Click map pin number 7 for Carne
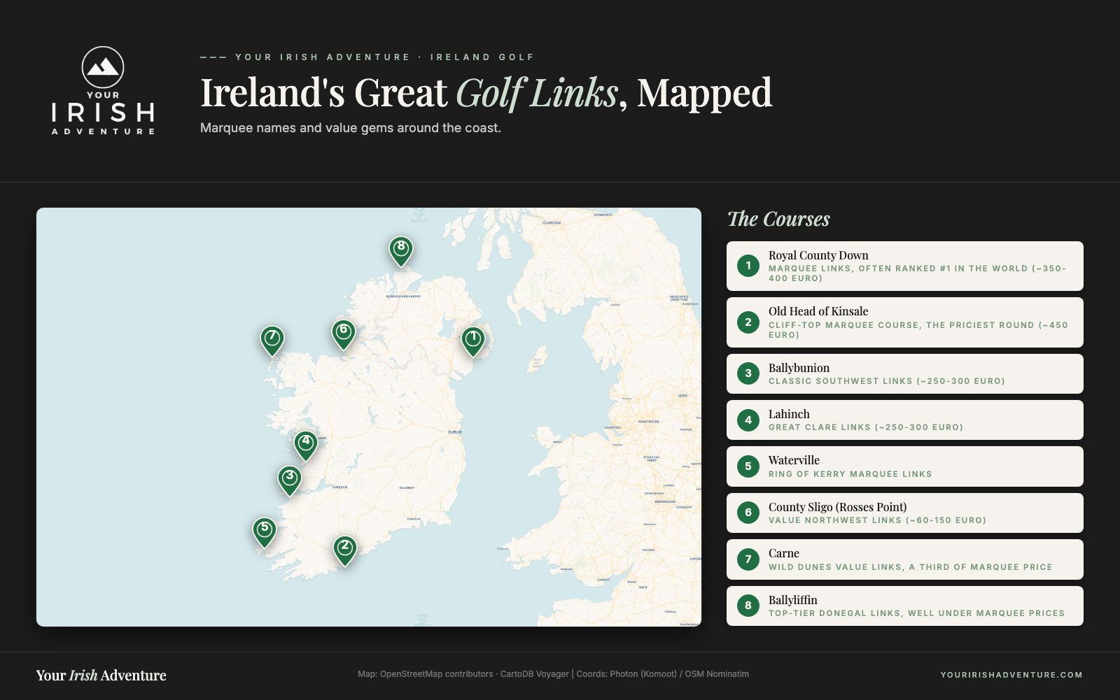Screen dimensions: 1120x700 pos(272,341)
